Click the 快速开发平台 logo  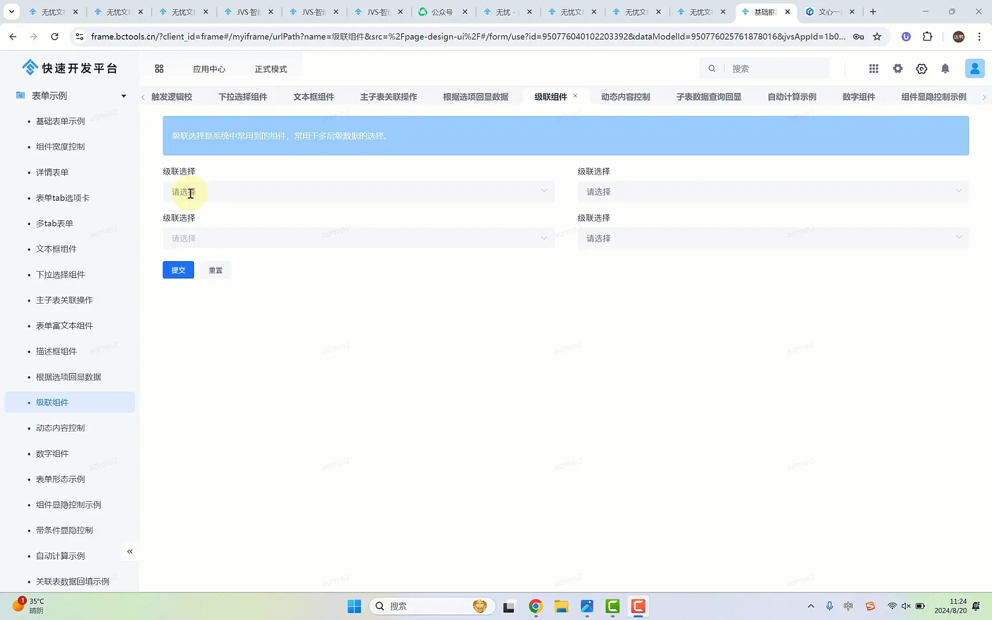tap(69, 68)
